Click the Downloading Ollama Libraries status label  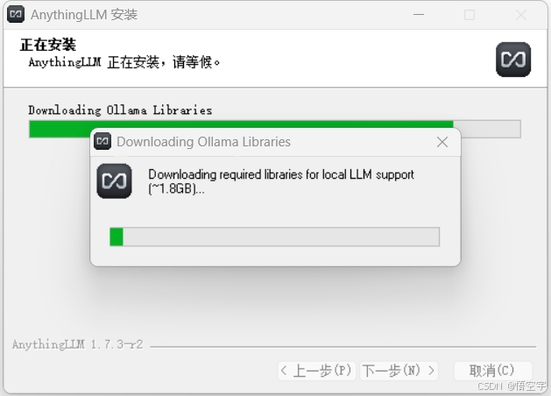pyautogui.click(x=120, y=110)
